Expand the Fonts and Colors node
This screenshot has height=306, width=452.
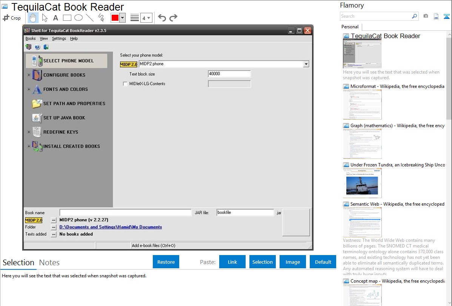pyautogui.click(x=29, y=89)
